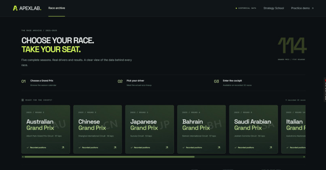Click the checkmark on the Australian card
Image resolution: width=326 pixels, height=170 pixels.
tap(28, 147)
